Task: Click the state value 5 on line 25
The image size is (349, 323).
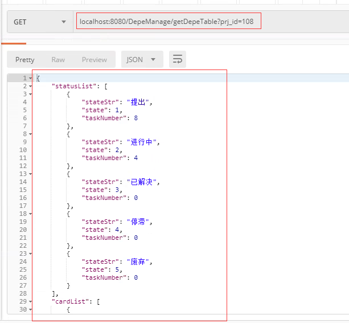Action: (117, 269)
